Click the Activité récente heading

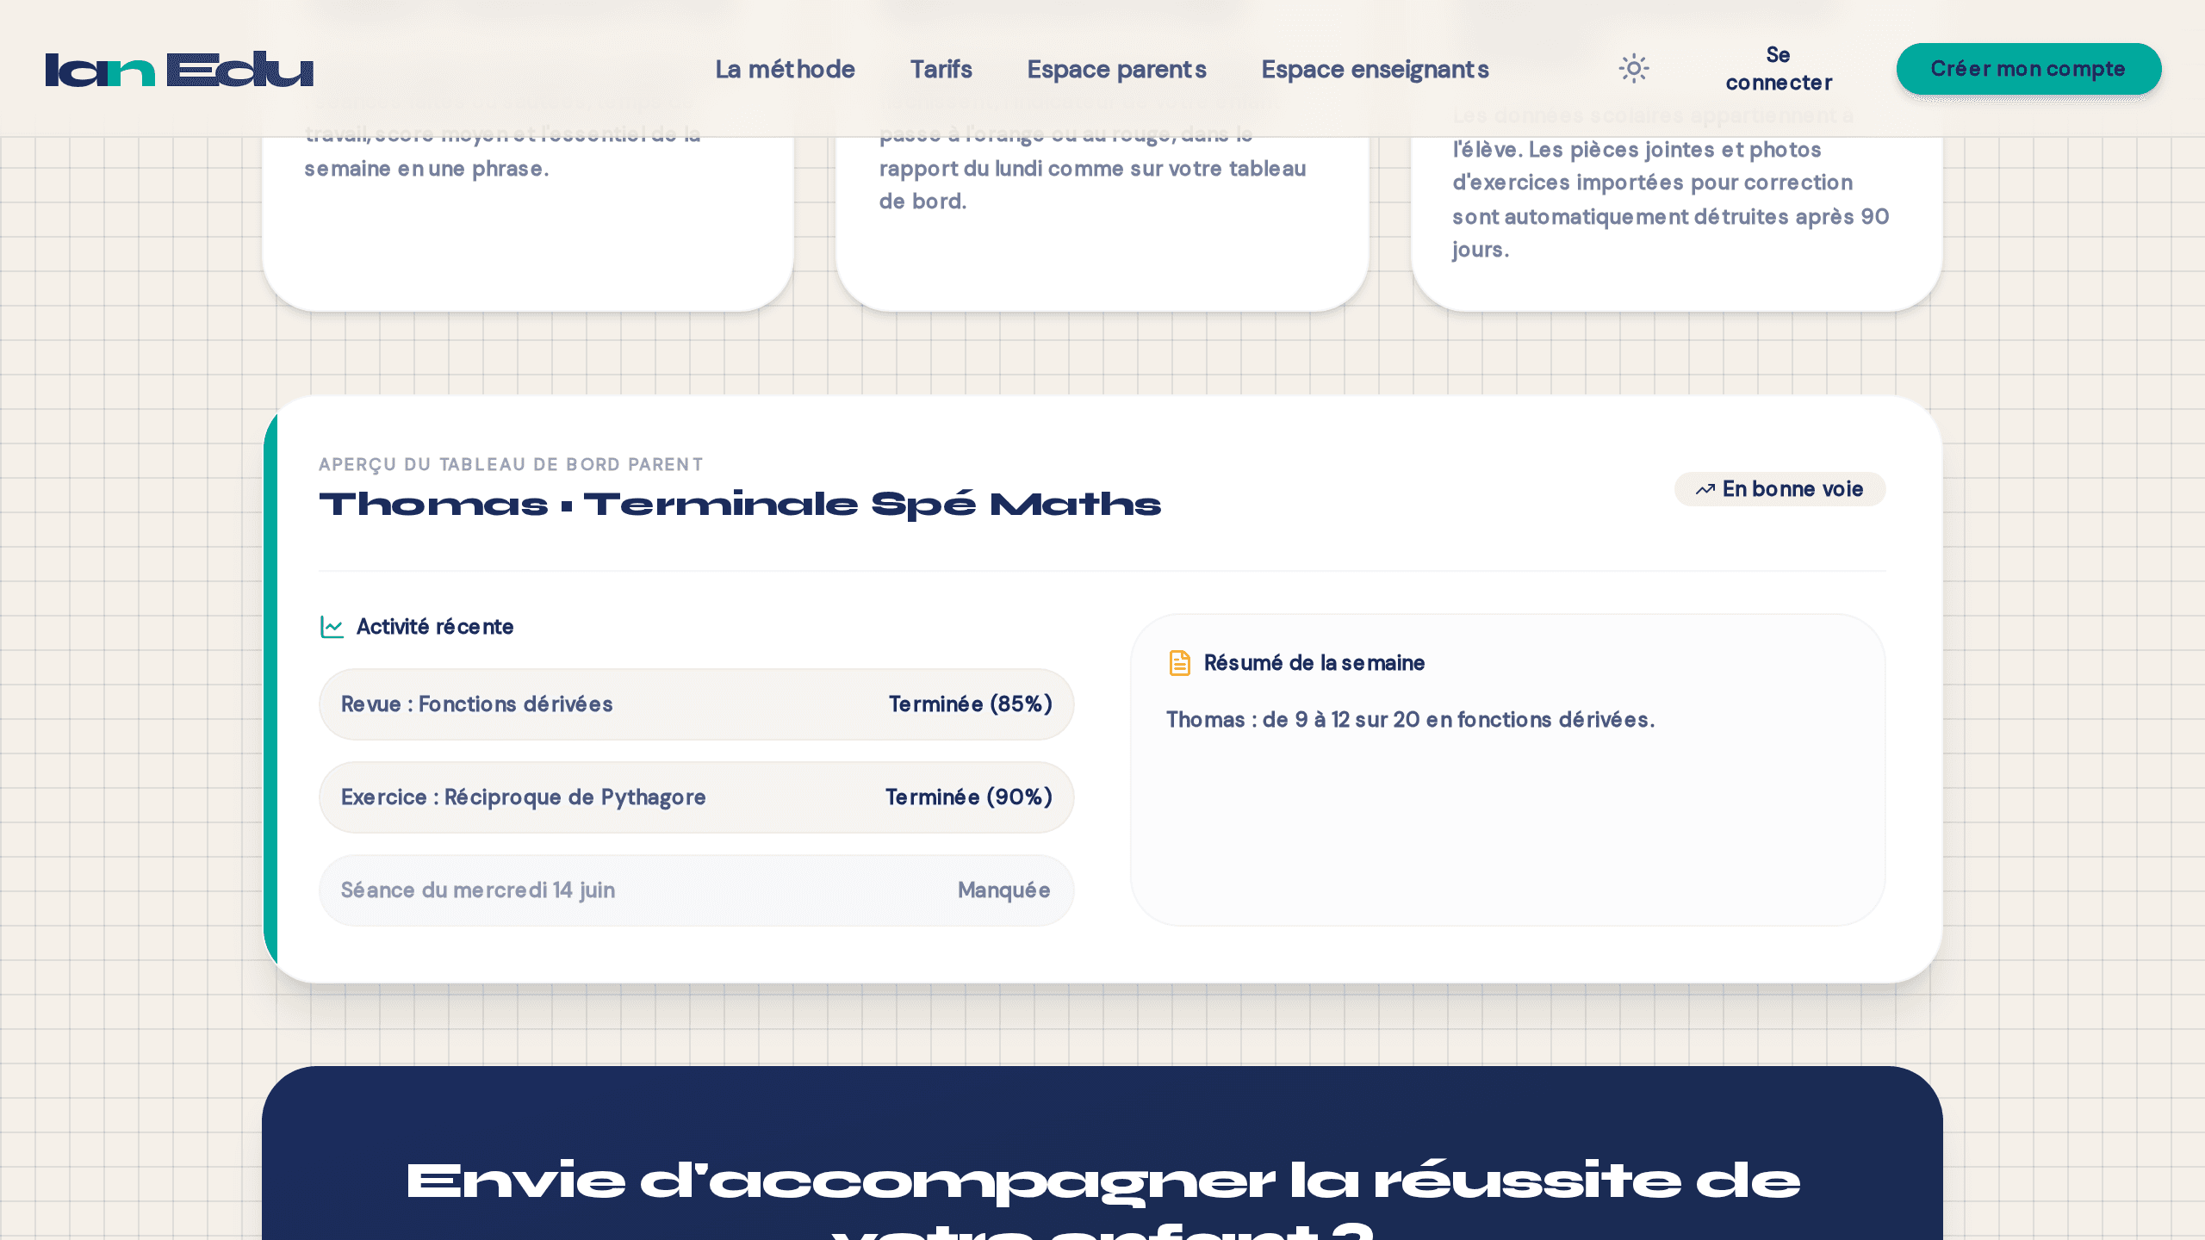[x=435, y=627]
